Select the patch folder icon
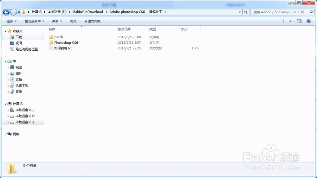The image size is (317, 178). [x=51, y=37]
